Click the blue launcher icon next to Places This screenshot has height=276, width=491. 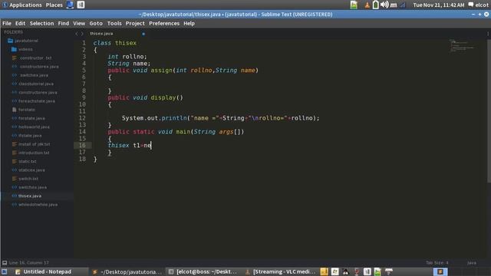(70, 5)
